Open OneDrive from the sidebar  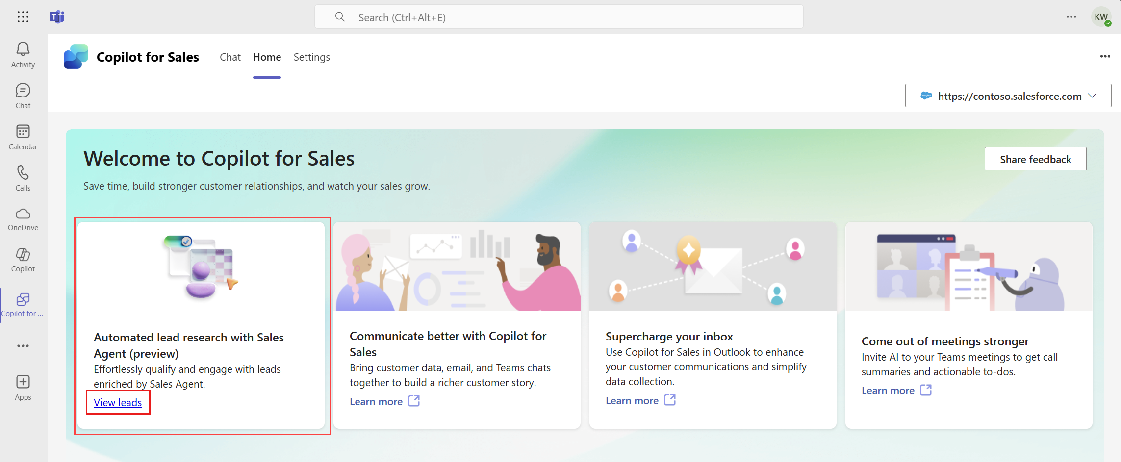(23, 219)
